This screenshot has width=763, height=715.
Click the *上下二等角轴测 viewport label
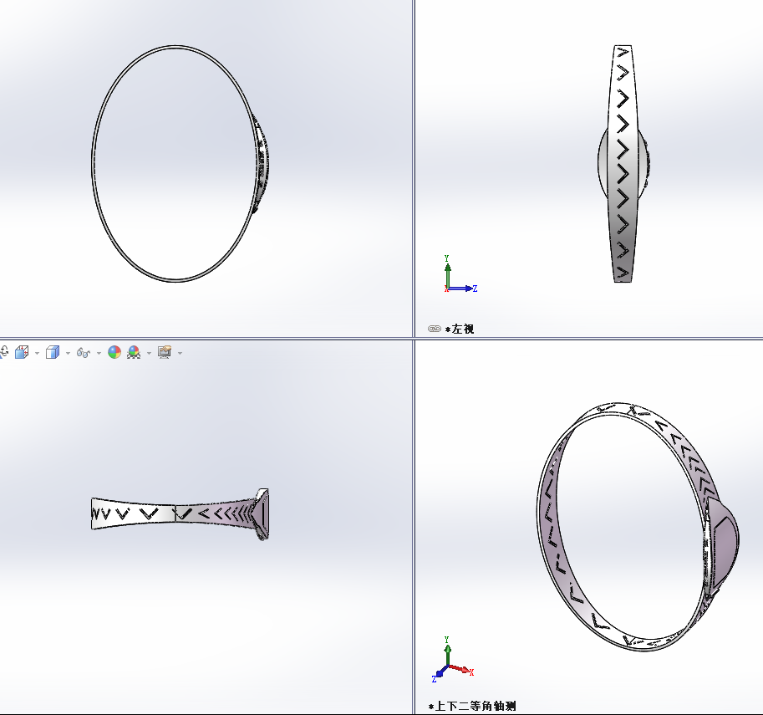[x=472, y=707]
